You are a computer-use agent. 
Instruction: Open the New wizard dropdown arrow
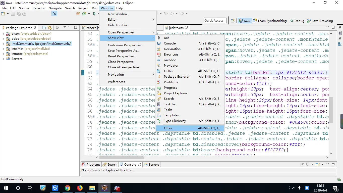tap(8, 14)
